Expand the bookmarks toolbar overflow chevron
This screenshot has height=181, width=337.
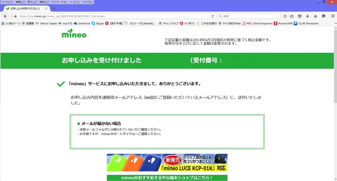[336, 23]
